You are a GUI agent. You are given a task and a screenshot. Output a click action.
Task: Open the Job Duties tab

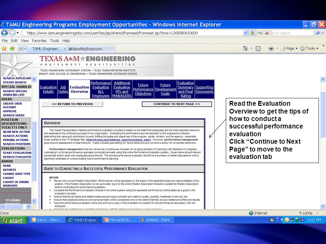[63, 89]
